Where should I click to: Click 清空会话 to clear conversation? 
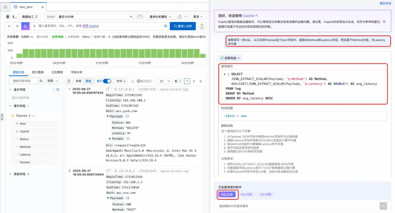click(385, 3)
